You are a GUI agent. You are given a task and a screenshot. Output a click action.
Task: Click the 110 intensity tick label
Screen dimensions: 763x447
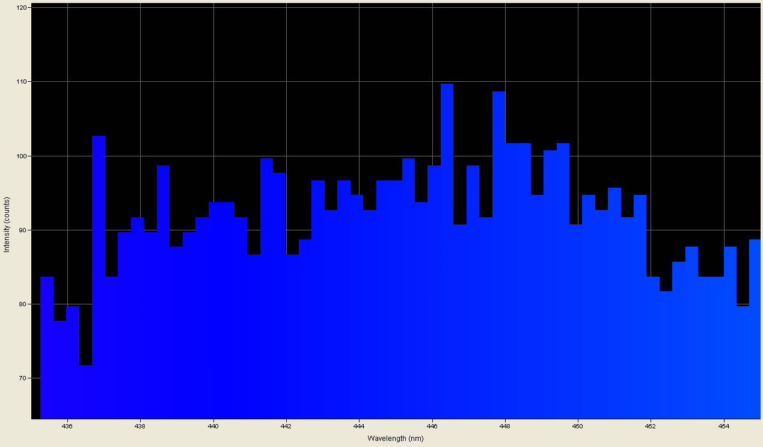(22, 82)
